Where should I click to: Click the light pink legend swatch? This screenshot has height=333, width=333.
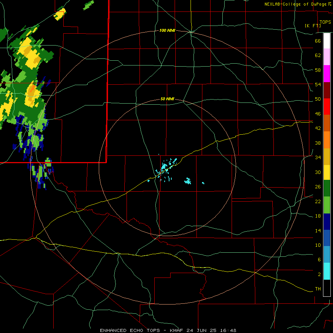pos(327,57)
